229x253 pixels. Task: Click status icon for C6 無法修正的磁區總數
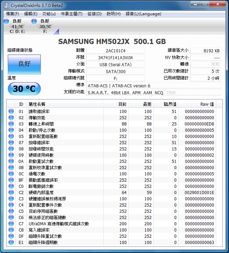coord(11,217)
